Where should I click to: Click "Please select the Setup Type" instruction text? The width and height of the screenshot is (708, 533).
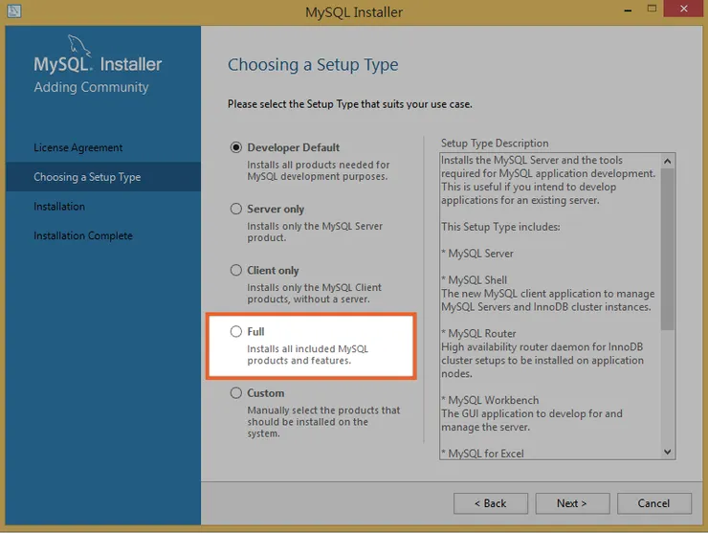pos(350,104)
